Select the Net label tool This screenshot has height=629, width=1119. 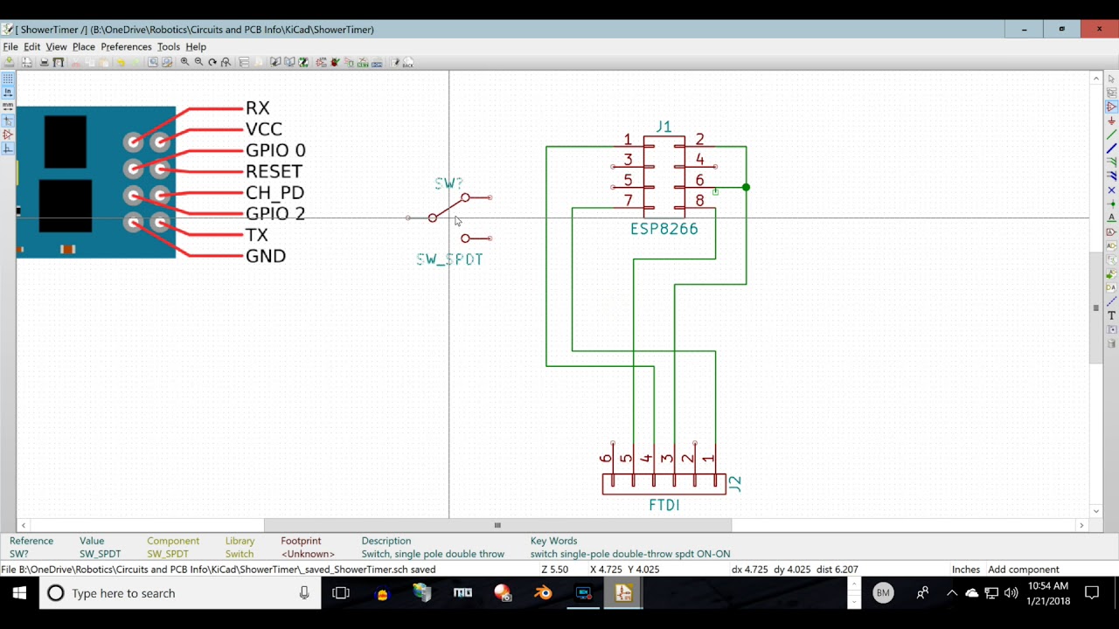pyautogui.click(x=1112, y=218)
